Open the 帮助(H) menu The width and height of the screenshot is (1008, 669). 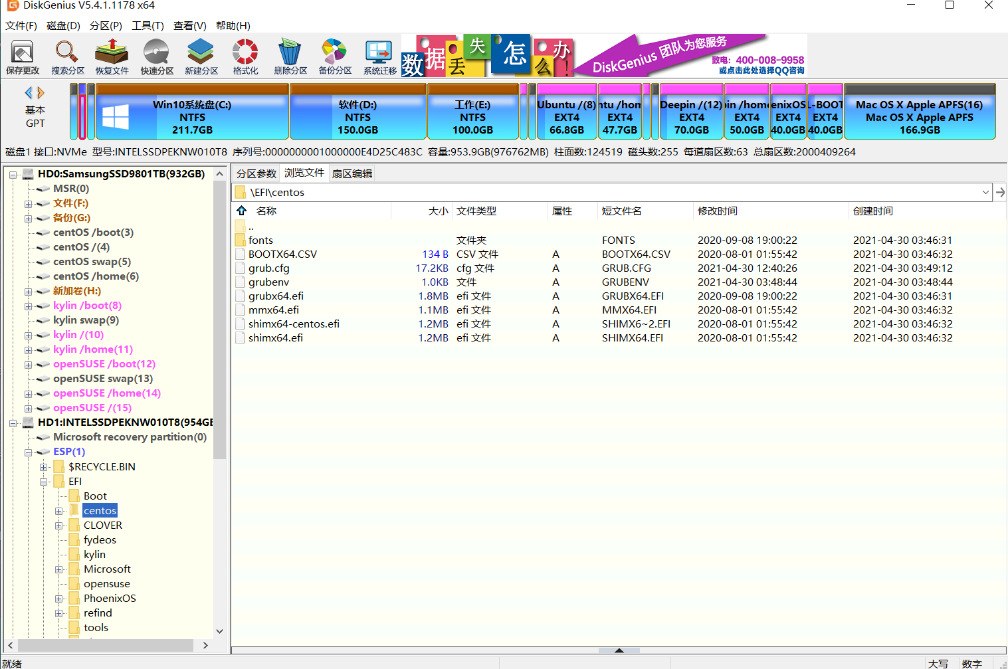click(233, 25)
